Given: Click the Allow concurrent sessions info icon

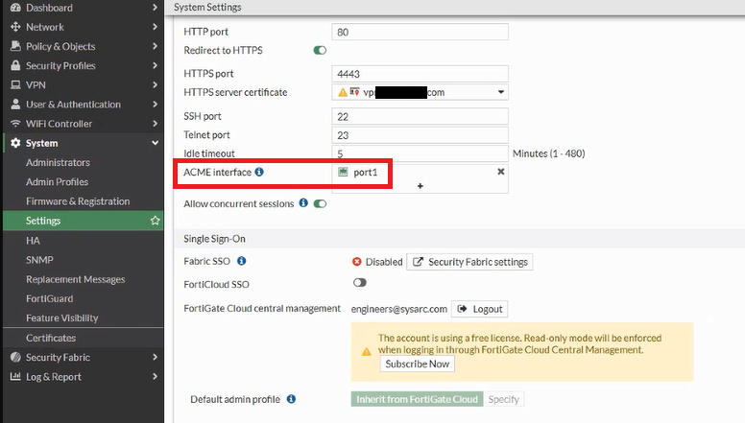Looking at the screenshot, I should [303, 203].
